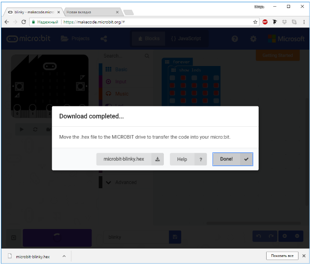Open options arrow for downloaded microbit-blinky.hex
This screenshot has height=264, width=310.
click(x=64, y=256)
